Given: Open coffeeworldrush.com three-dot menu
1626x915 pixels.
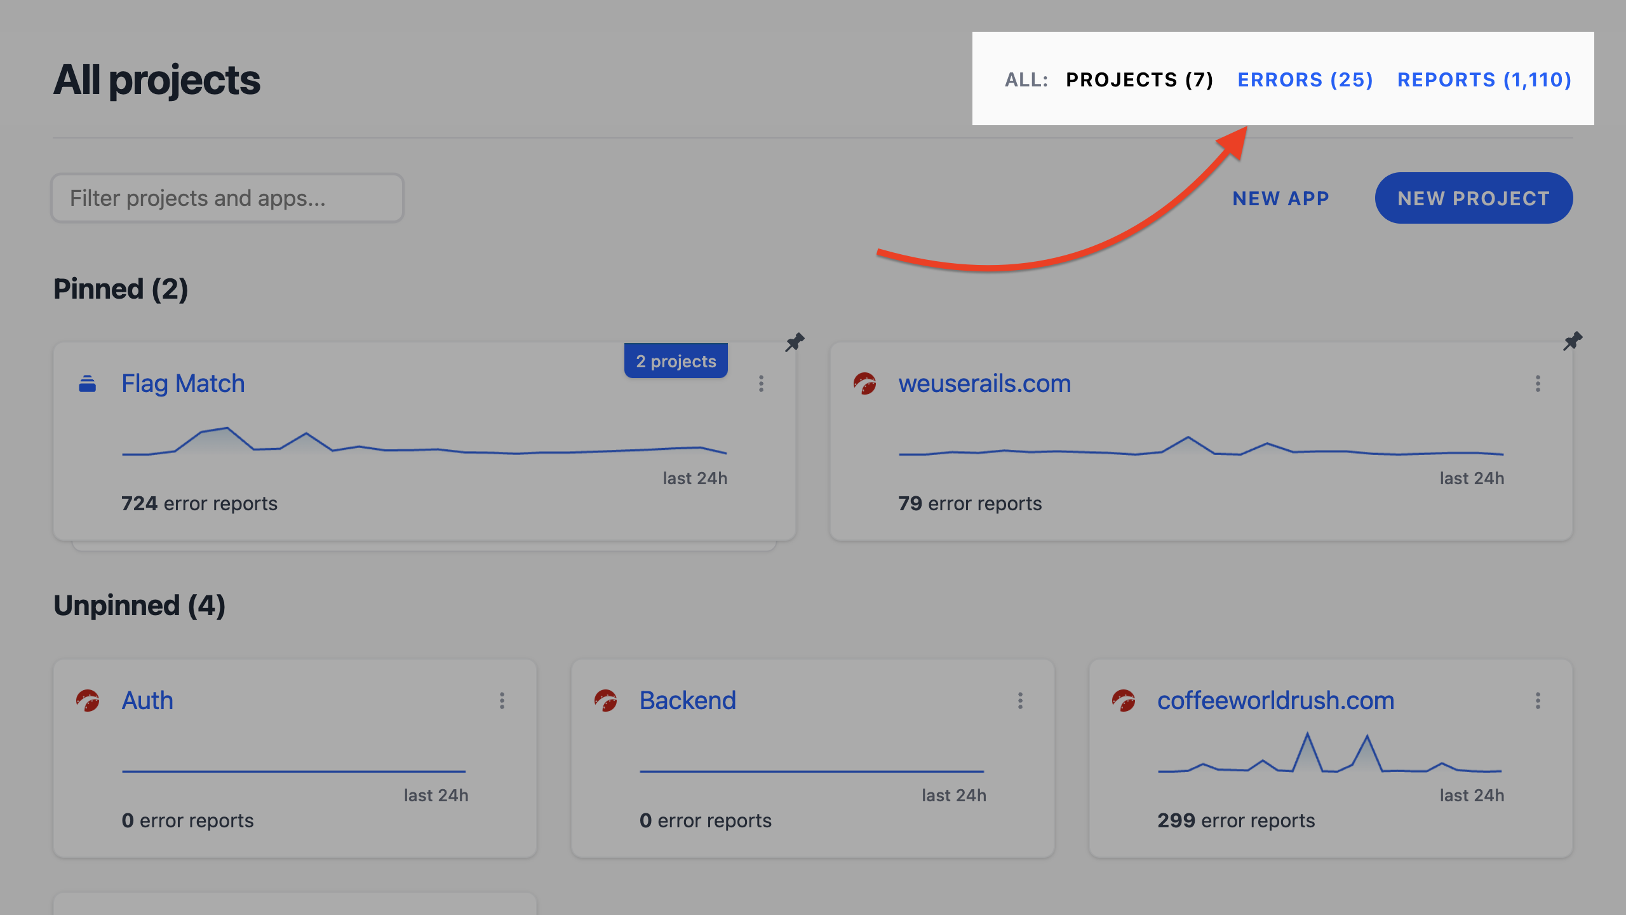Looking at the screenshot, I should tap(1538, 701).
